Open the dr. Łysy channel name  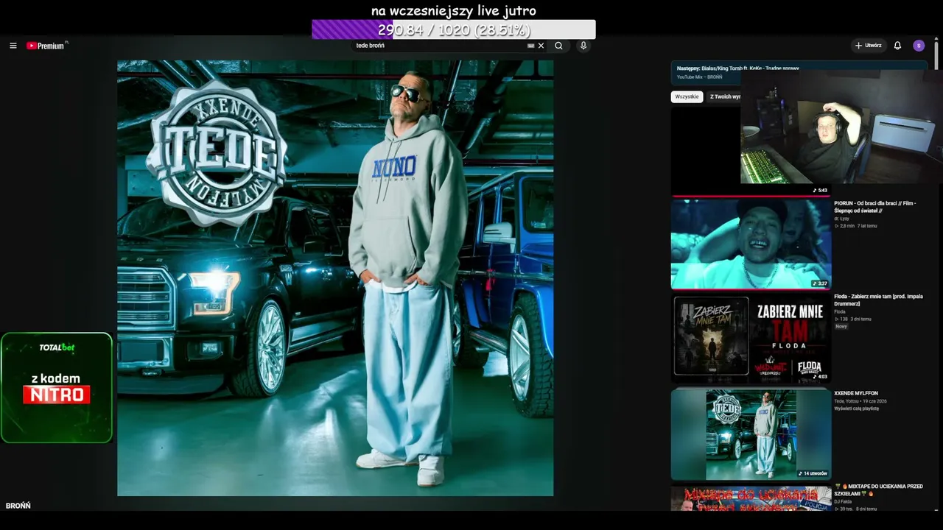coord(841,219)
